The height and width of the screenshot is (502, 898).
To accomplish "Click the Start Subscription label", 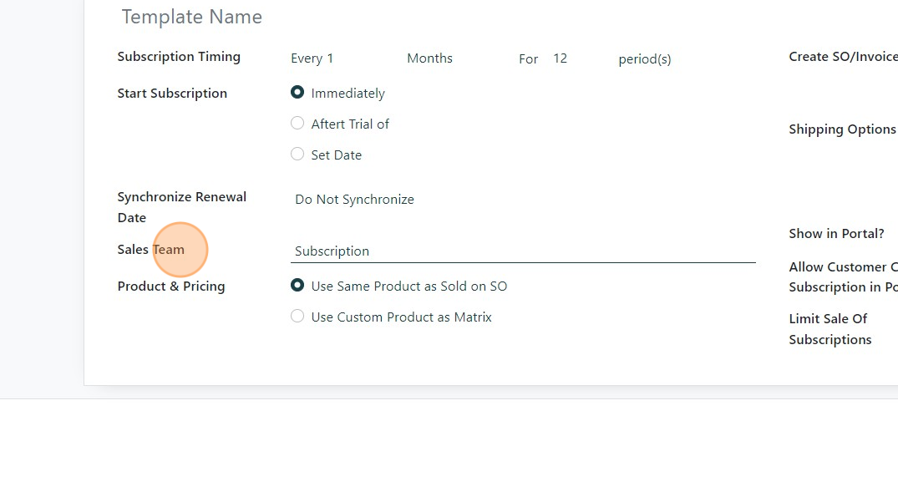I will coord(172,94).
